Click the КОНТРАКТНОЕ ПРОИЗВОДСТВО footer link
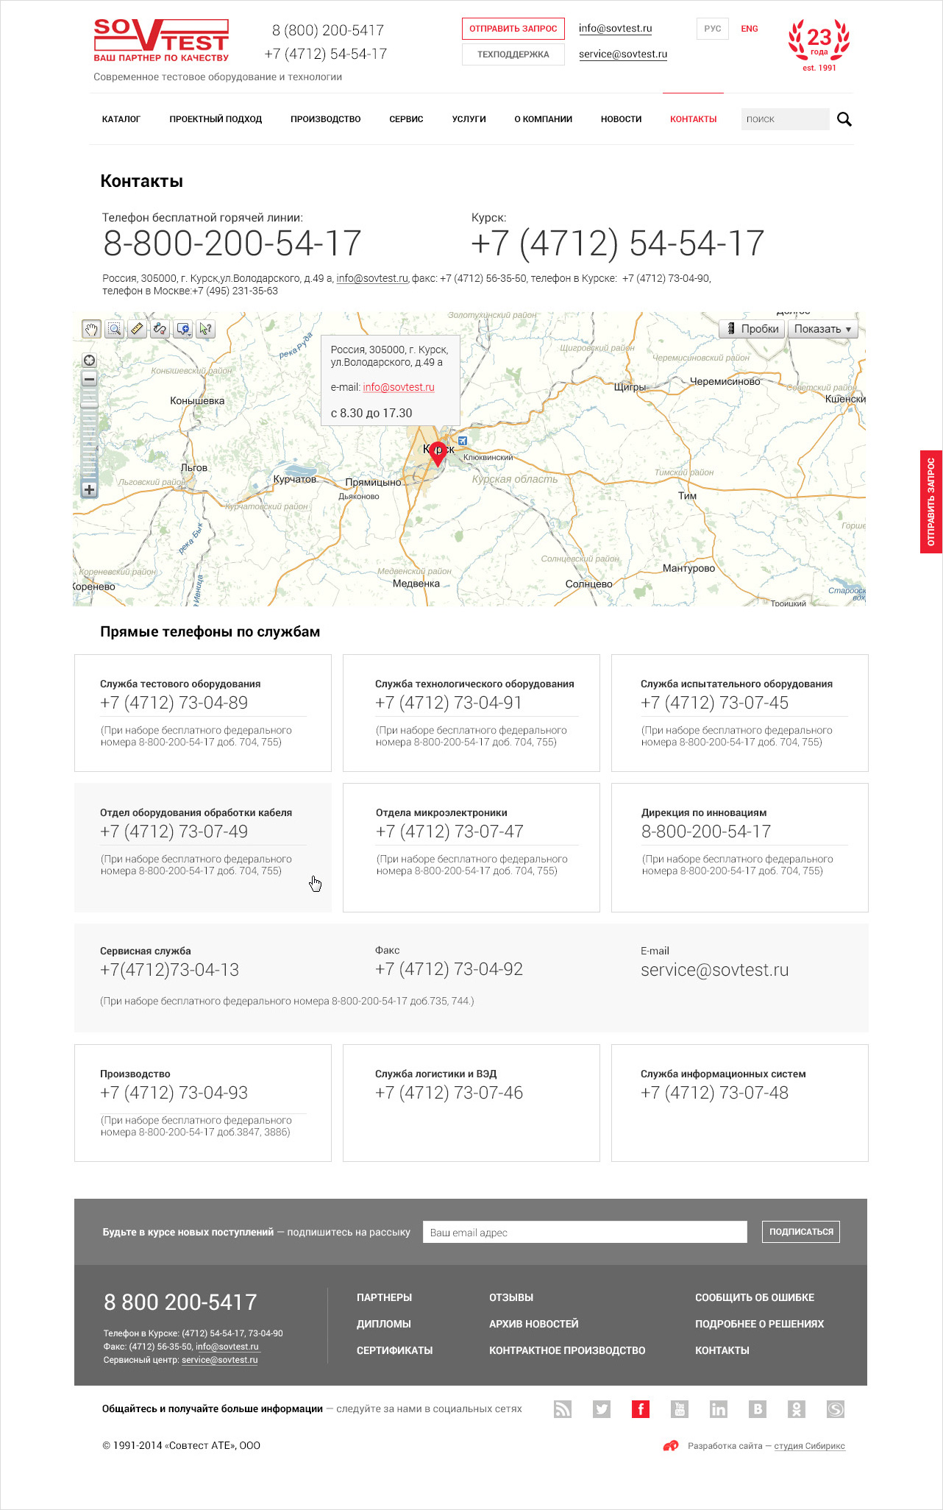This screenshot has height=1510, width=943. pos(567,1350)
